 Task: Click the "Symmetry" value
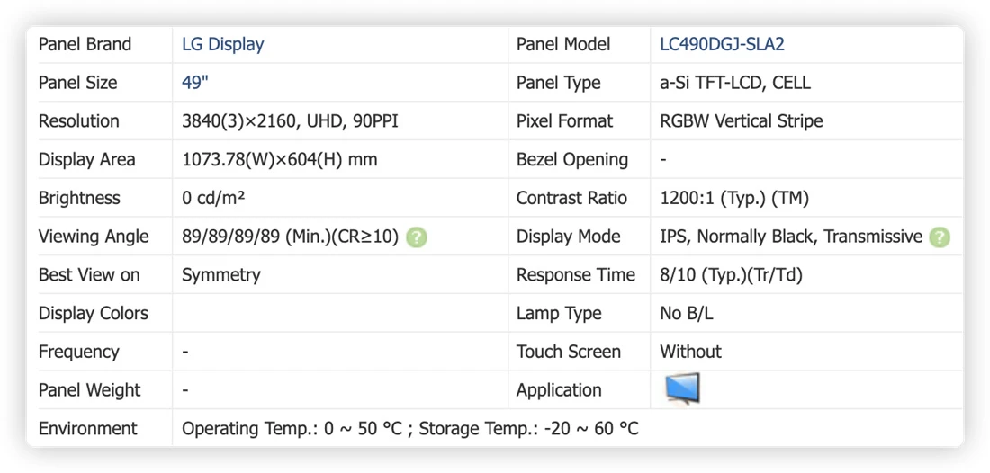click(x=221, y=275)
